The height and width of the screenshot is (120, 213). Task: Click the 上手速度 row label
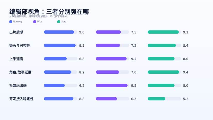click(x=16, y=59)
